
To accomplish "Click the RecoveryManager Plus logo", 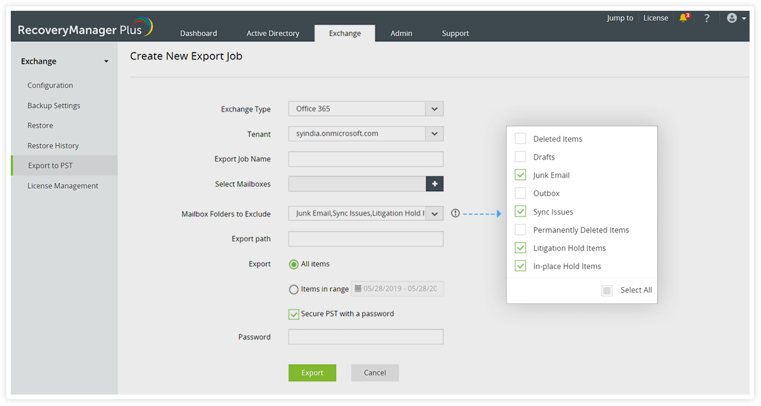I will click(83, 27).
